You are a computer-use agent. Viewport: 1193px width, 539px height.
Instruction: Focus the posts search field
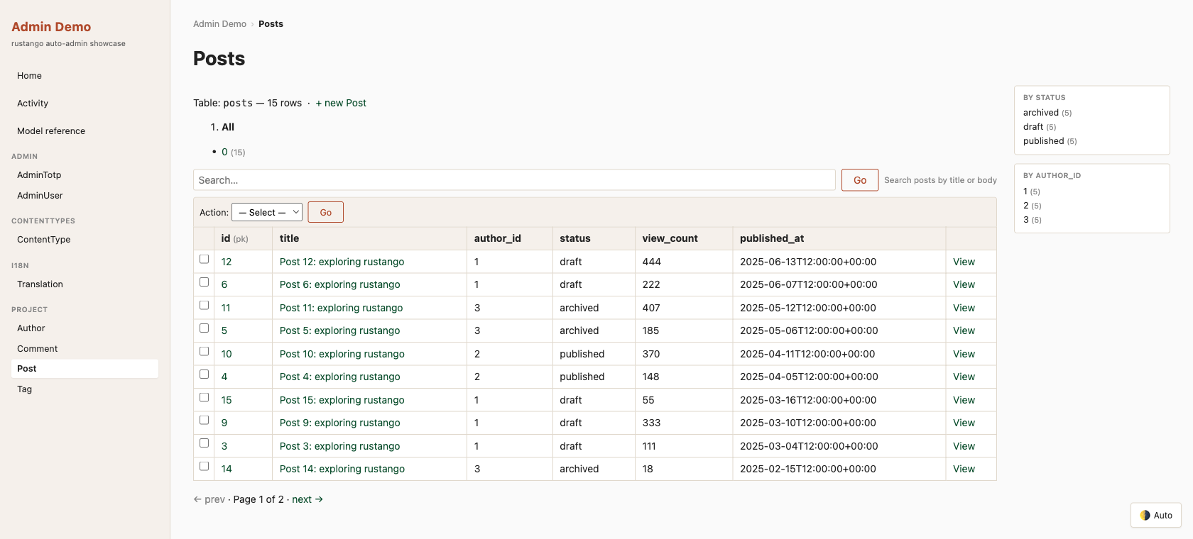point(514,180)
